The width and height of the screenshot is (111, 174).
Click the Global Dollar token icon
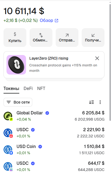tap(8, 116)
